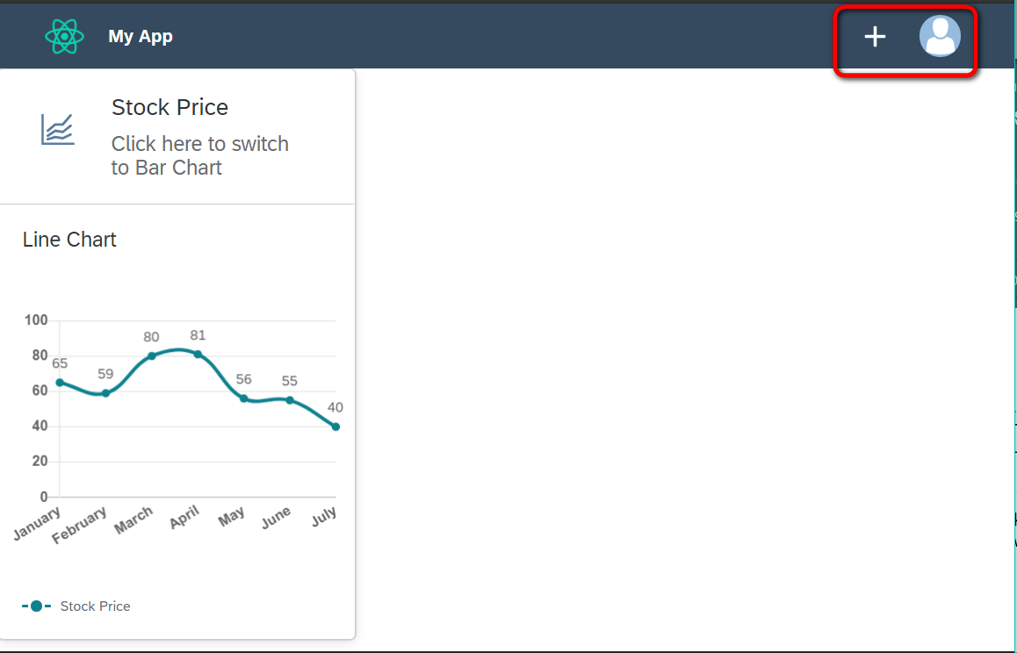This screenshot has height=653, width=1017.
Task: Select the February data point at 59
Action: pyautogui.click(x=105, y=392)
